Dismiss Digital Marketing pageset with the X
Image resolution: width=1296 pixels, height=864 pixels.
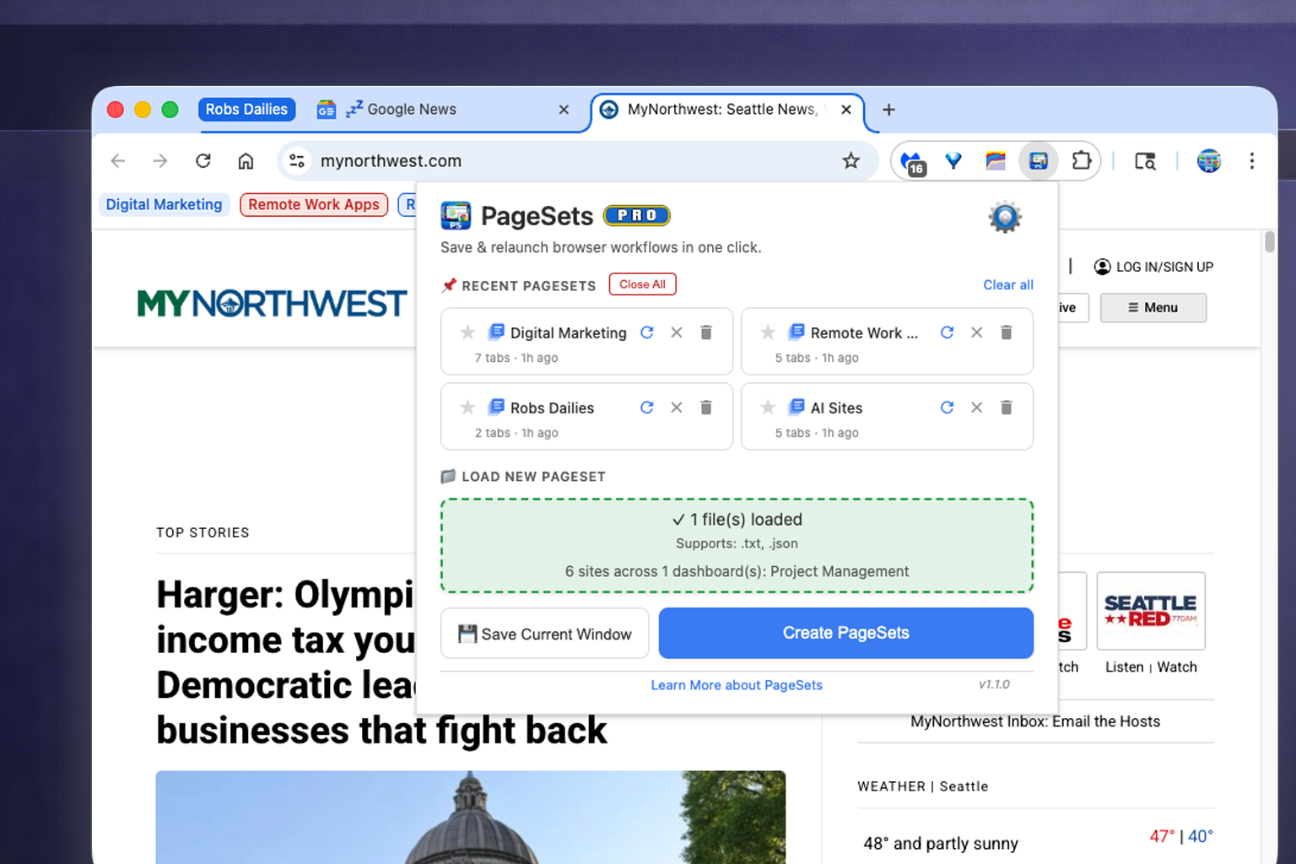[677, 332]
